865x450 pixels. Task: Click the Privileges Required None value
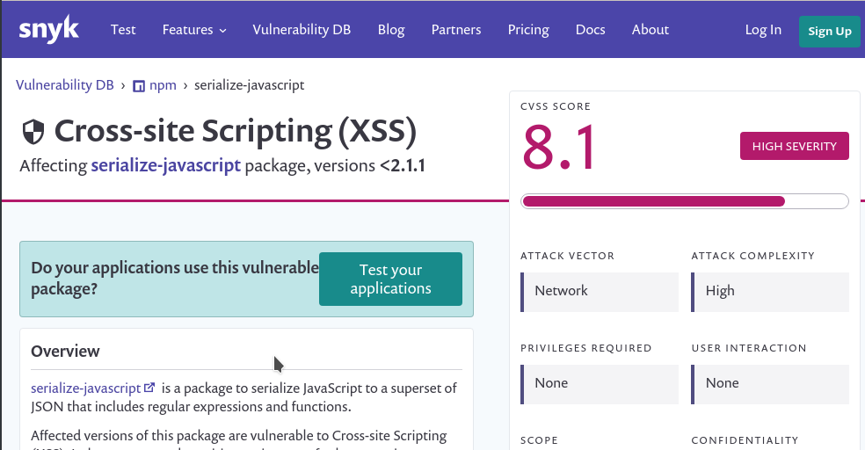click(x=600, y=384)
